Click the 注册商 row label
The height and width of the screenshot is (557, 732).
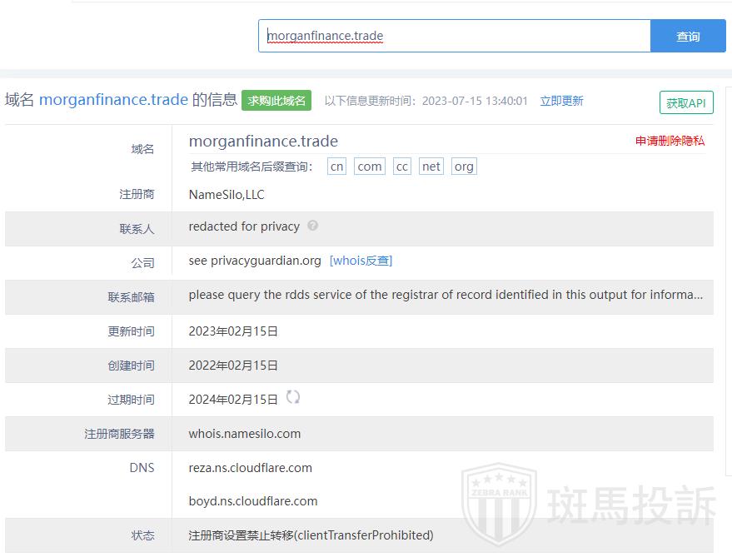[137, 194]
